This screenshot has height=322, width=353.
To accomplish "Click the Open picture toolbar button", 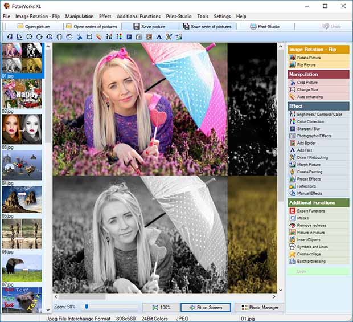I will (x=34, y=27).
